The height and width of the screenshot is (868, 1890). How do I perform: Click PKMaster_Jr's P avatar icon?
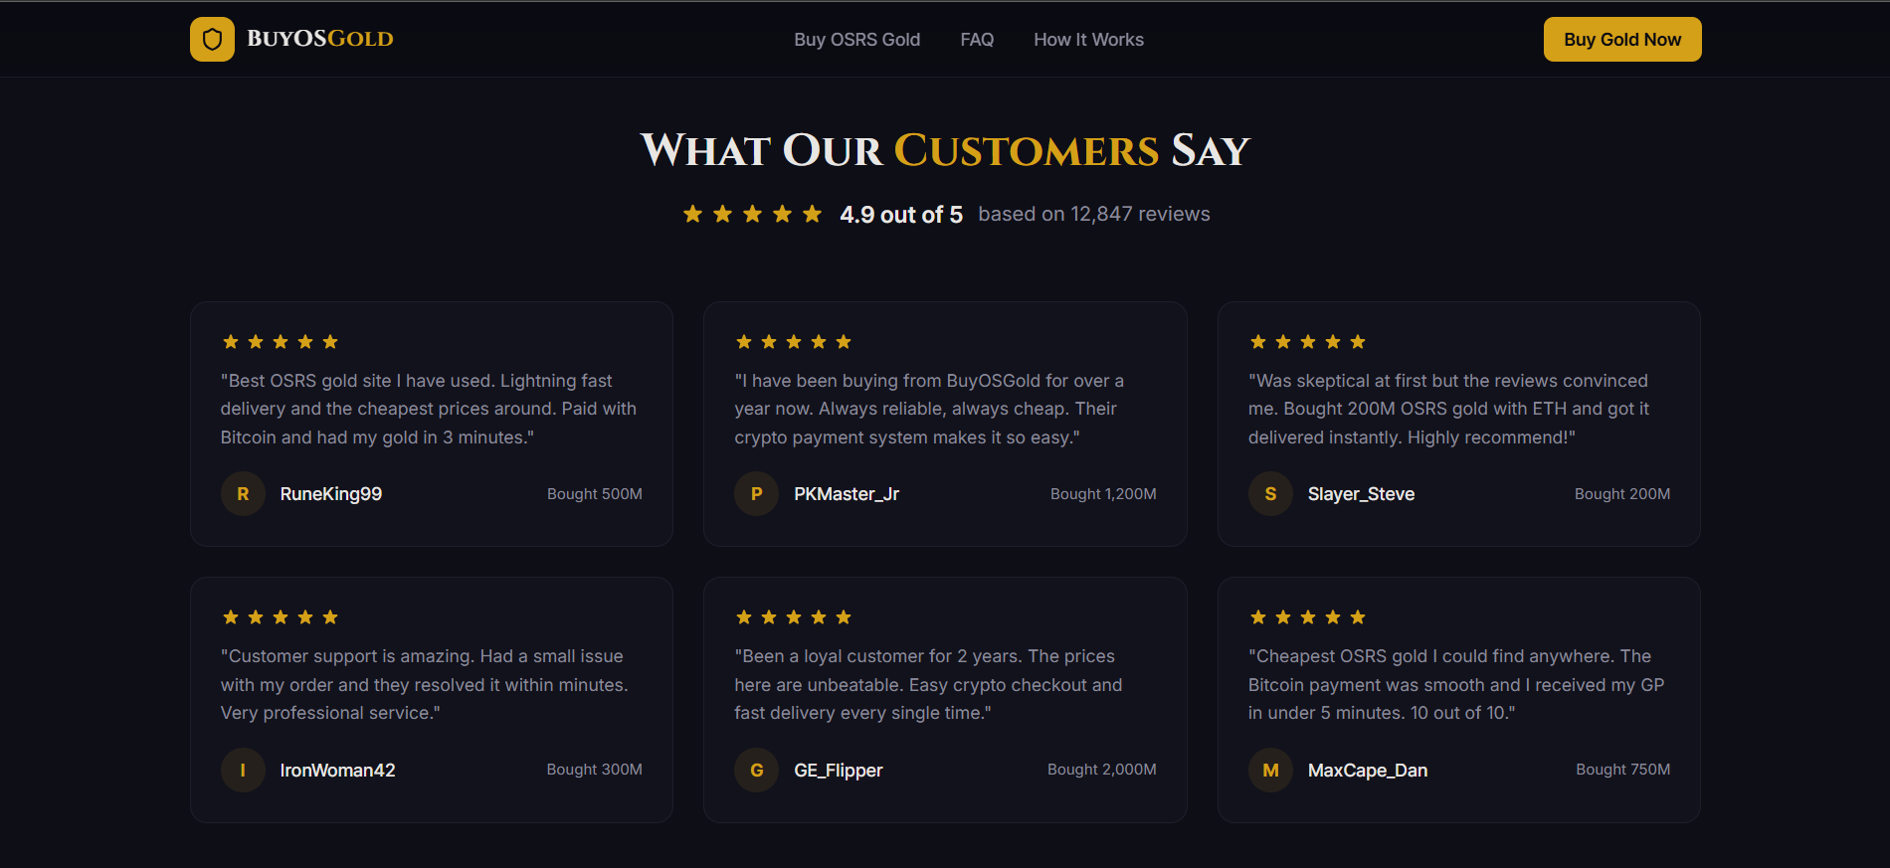[x=756, y=494]
